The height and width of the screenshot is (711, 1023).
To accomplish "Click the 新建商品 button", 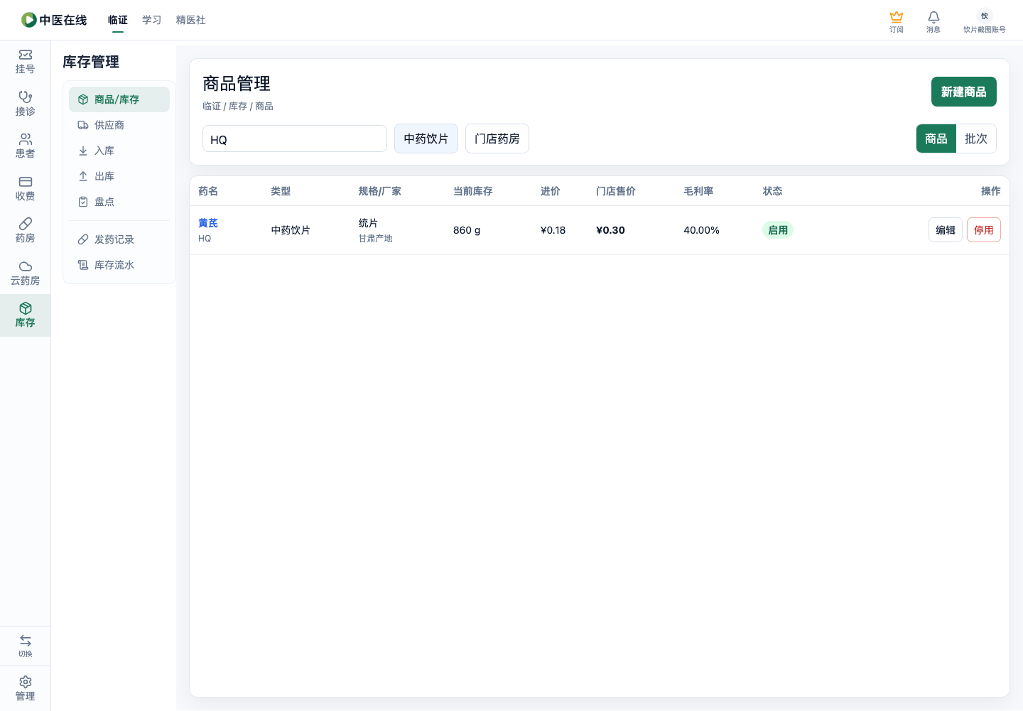I will 964,92.
